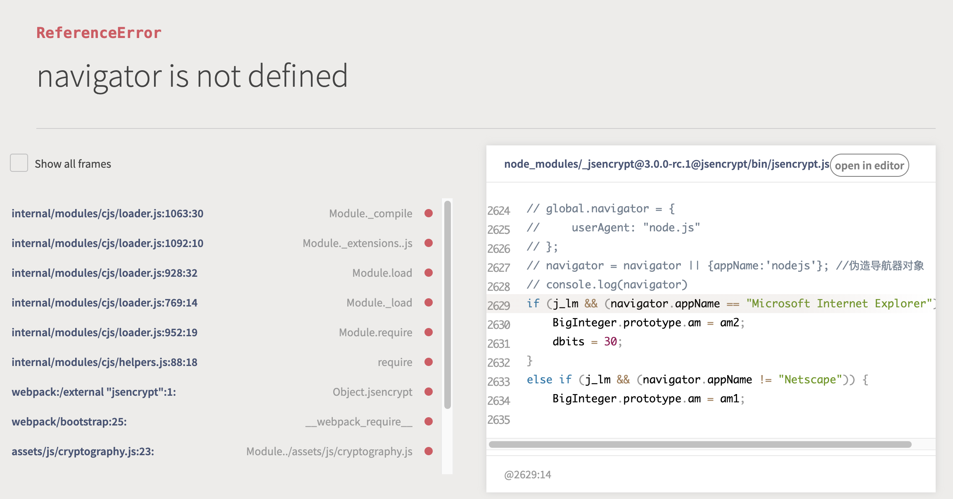Image resolution: width=953 pixels, height=499 pixels.
Task: Click the highlighted code line 2629
Action: click(702, 303)
